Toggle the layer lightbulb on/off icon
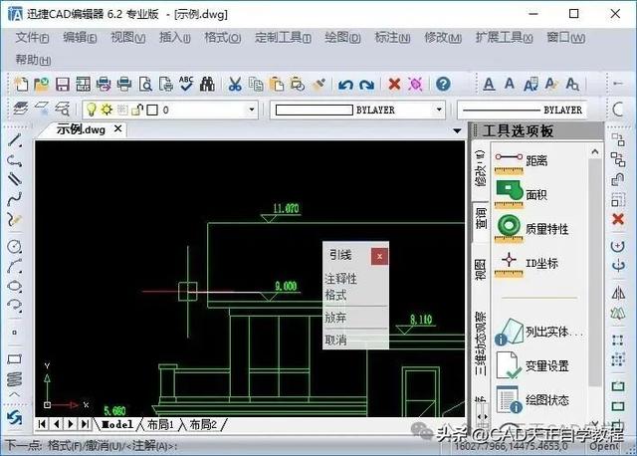 pos(92,110)
